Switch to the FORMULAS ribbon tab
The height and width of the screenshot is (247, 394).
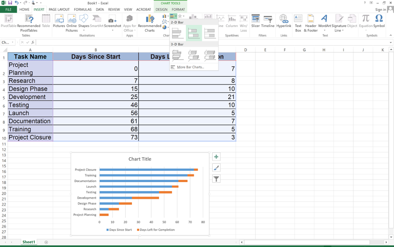82,9
